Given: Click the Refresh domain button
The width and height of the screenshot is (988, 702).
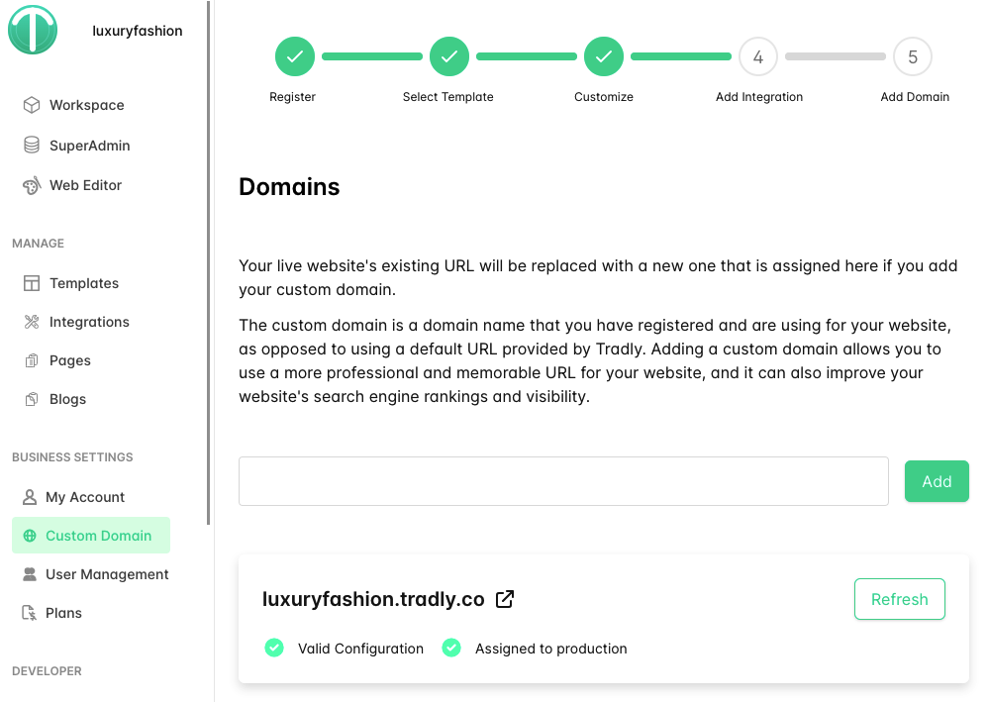Looking at the screenshot, I should pyautogui.click(x=899, y=599).
